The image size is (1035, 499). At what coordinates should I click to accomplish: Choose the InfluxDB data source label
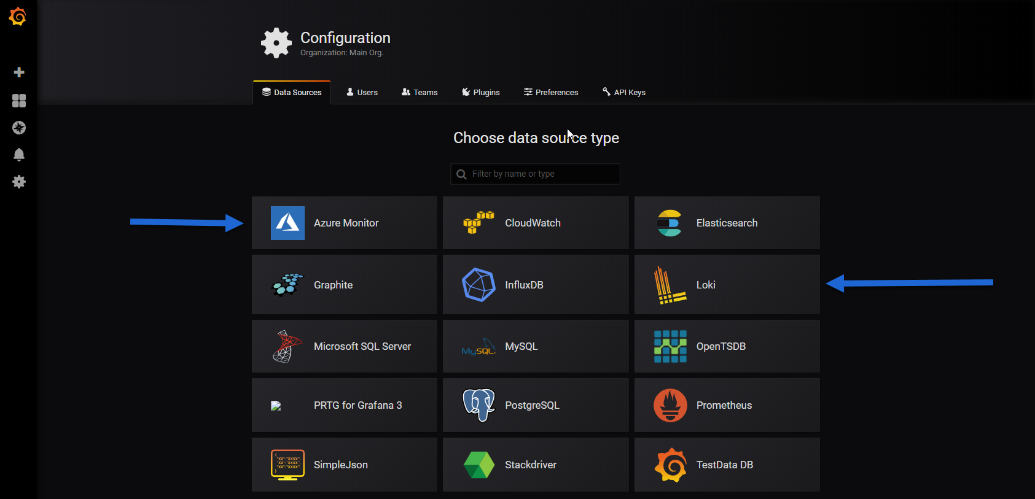[x=524, y=285]
